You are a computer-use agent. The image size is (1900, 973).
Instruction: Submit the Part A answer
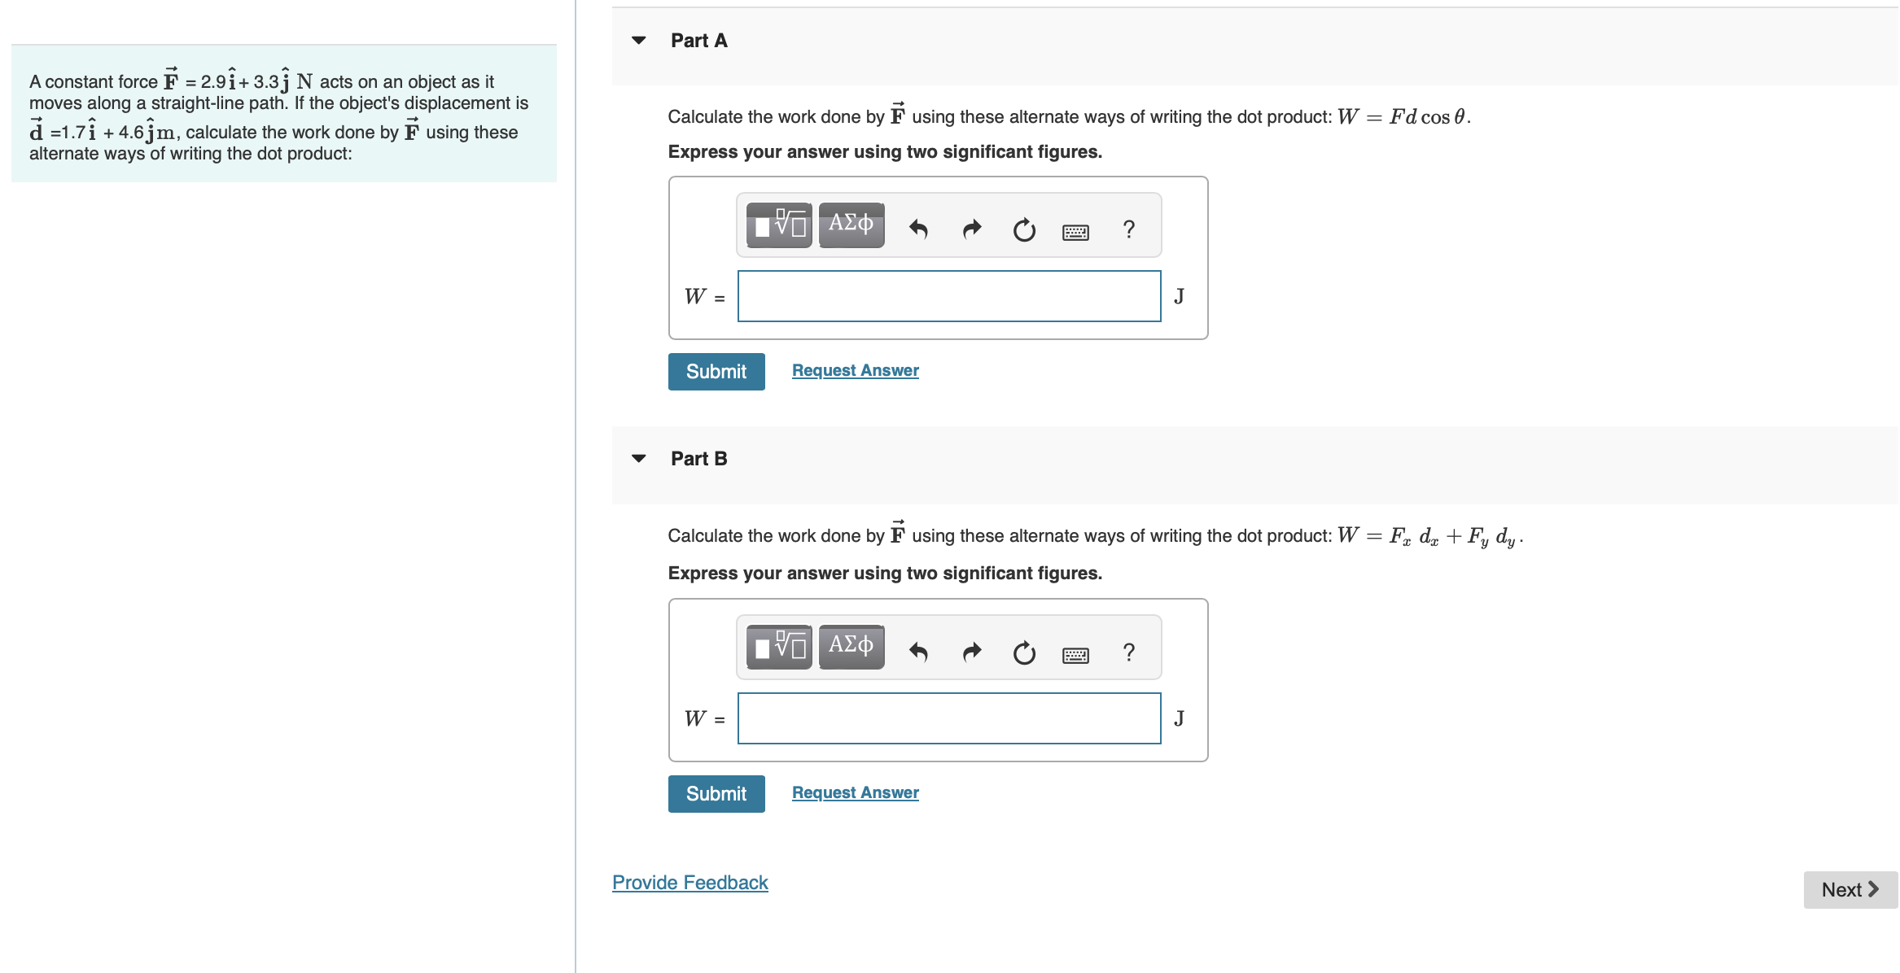point(716,371)
